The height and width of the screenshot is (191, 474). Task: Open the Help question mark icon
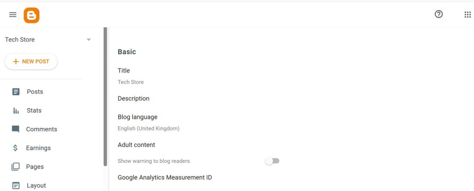439,14
